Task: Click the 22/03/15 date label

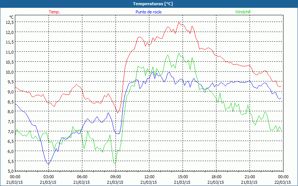Action: tap(283, 182)
